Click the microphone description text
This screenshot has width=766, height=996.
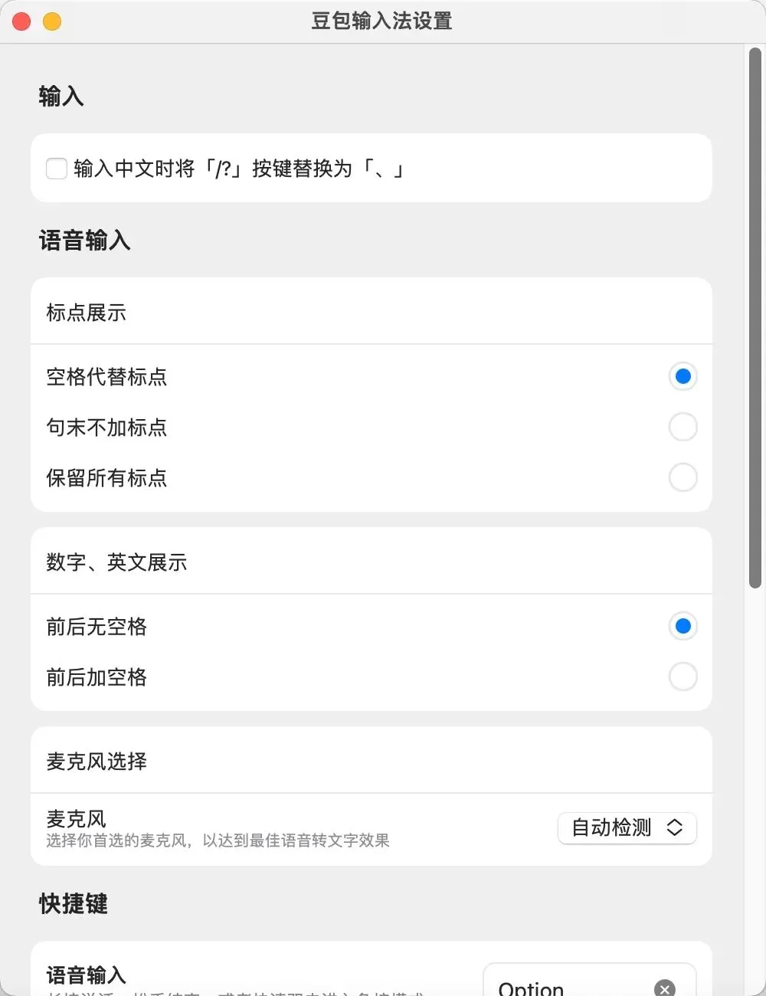(218, 840)
